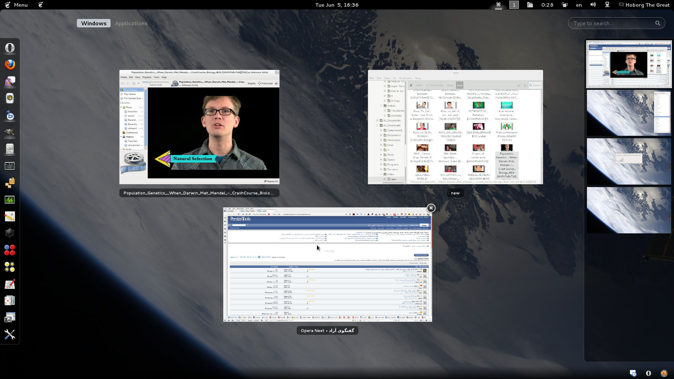The width and height of the screenshot is (674, 379).
Task: Click the Population_Genetics window caption label
Action: coord(199,193)
